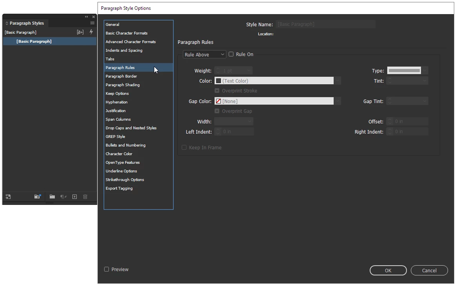Close the Paragraph Styles panel
This screenshot has width=457, height=286.
click(x=94, y=17)
